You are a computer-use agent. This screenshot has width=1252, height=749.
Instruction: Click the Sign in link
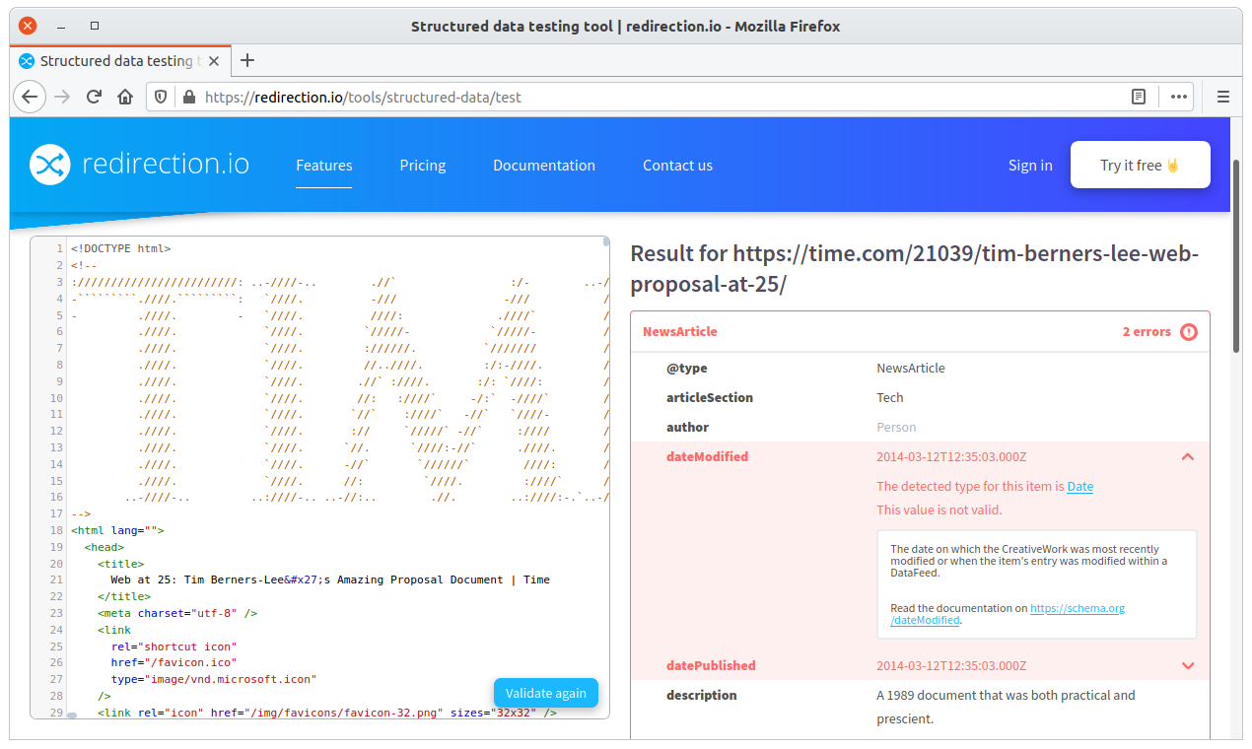coord(1030,165)
